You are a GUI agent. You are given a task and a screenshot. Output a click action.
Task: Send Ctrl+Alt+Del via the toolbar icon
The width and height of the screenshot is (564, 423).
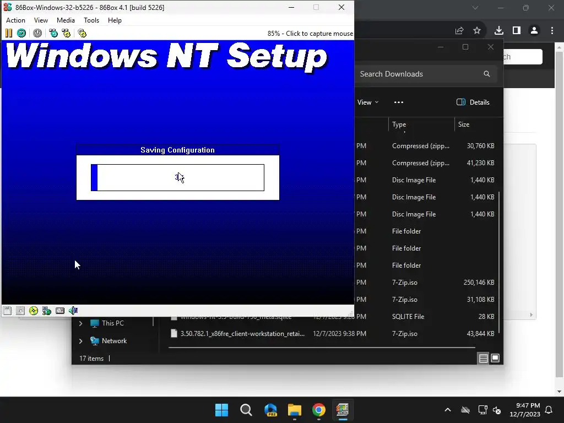click(53, 34)
